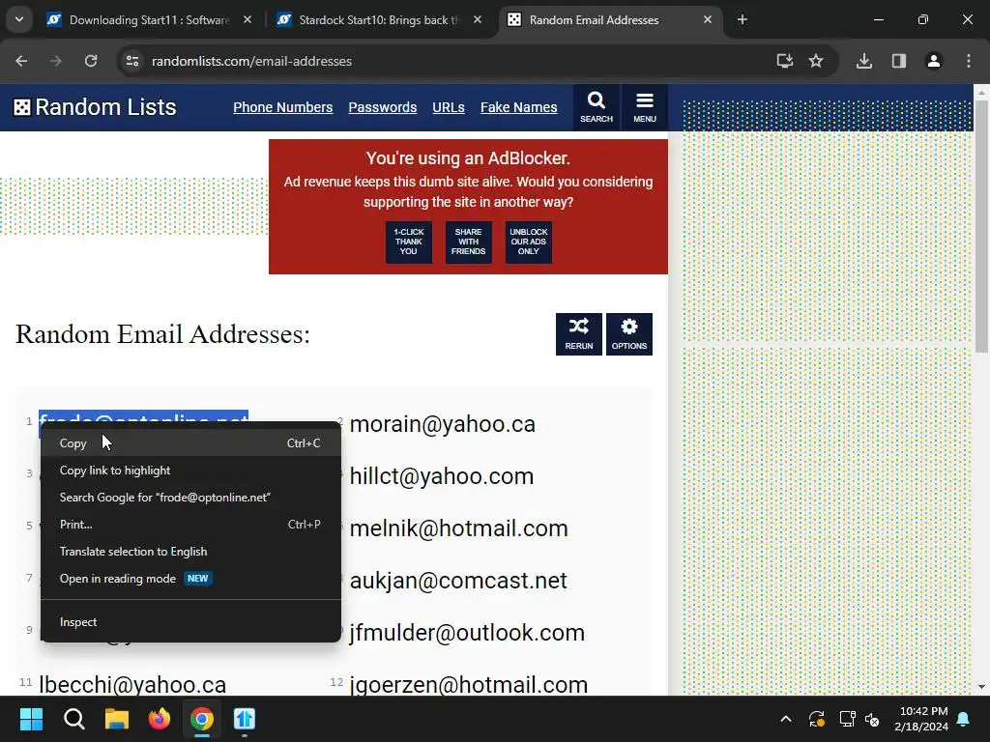Switch to Stardock Start10 tab
Screen dimensions: 990x742
[379, 20]
